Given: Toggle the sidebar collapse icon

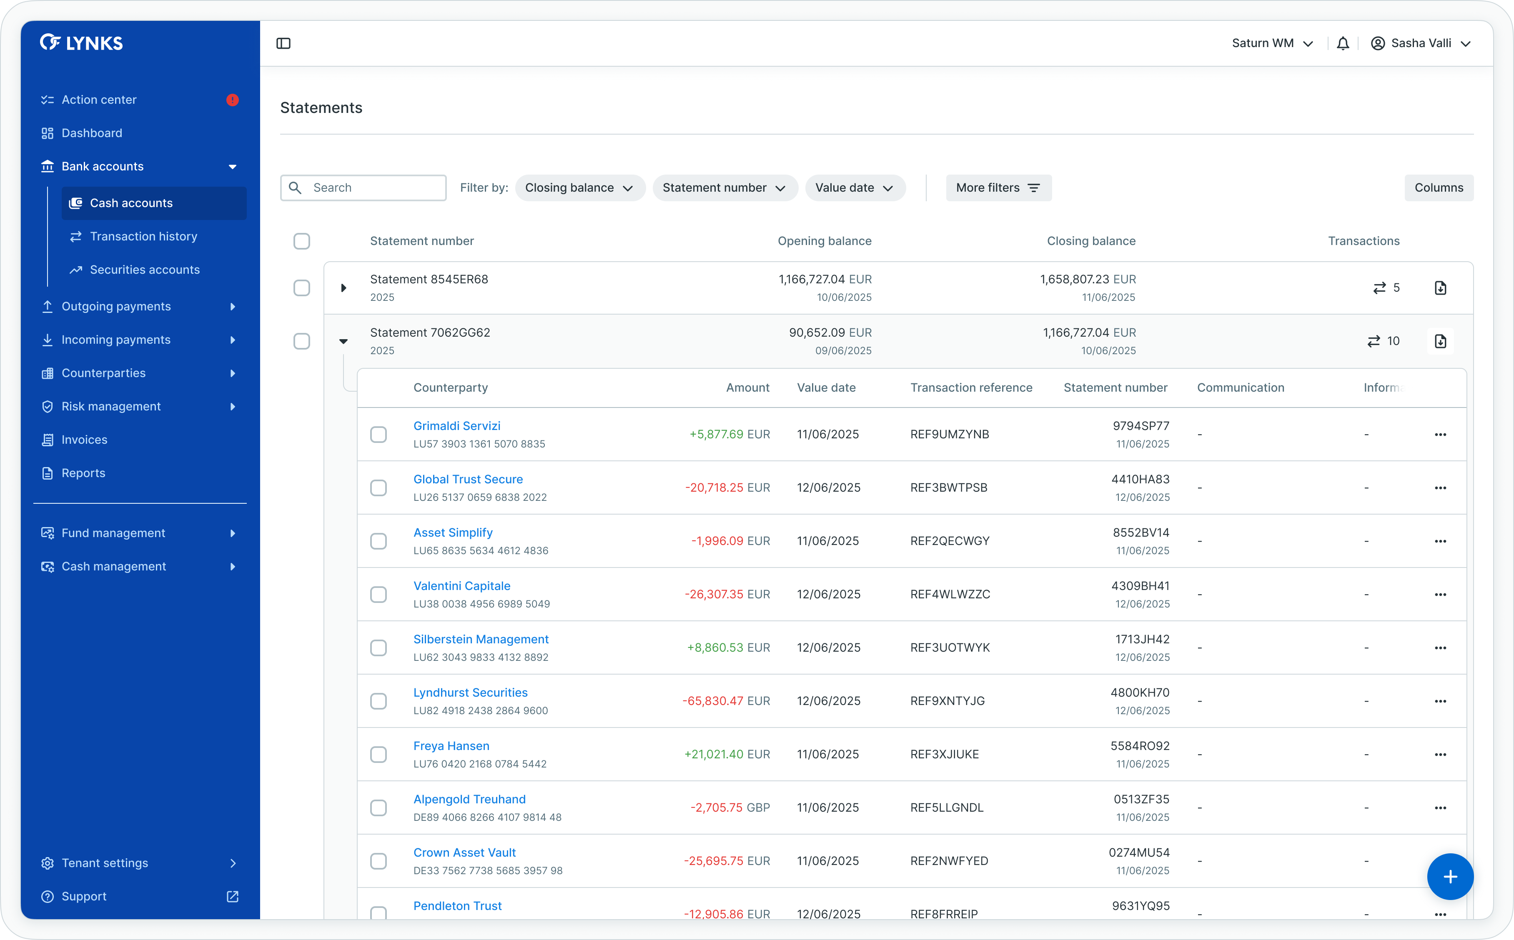Looking at the screenshot, I should (x=283, y=43).
